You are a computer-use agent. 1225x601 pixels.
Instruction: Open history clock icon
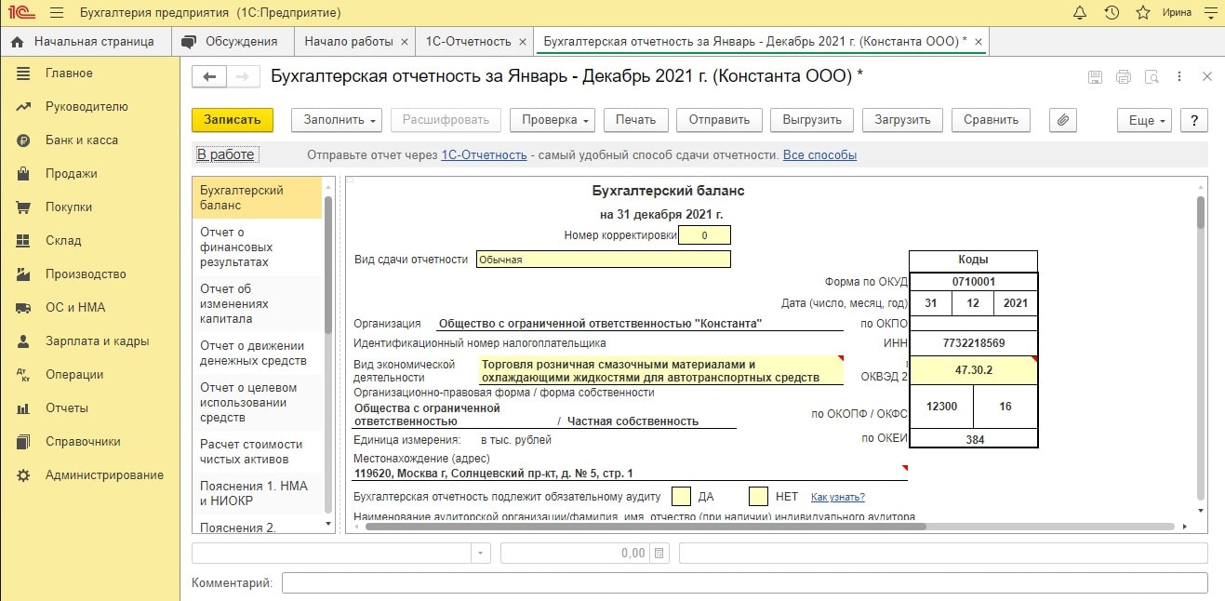[1112, 13]
